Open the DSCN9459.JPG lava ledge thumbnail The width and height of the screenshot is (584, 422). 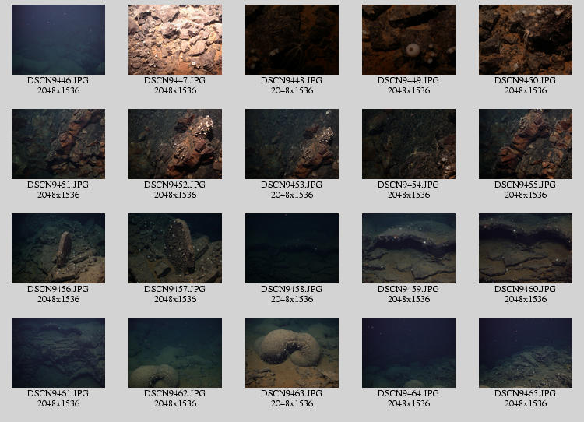(409, 248)
